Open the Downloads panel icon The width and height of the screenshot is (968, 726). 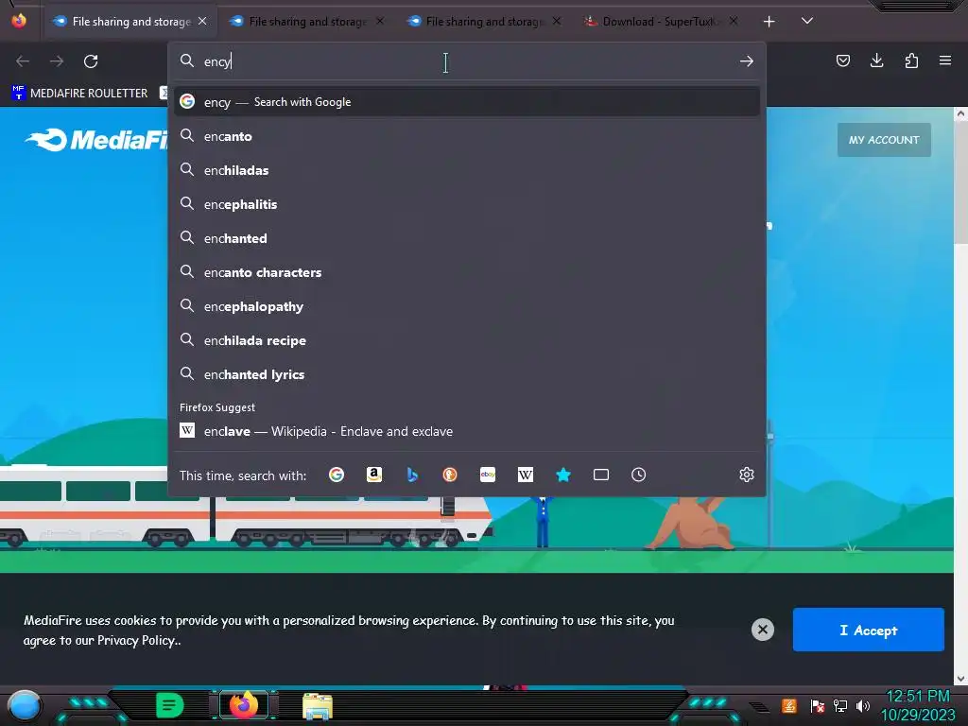click(x=876, y=60)
